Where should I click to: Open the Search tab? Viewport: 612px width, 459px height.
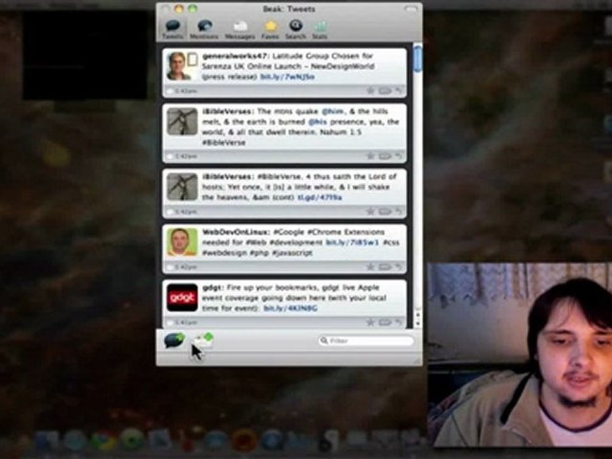tap(295, 30)
